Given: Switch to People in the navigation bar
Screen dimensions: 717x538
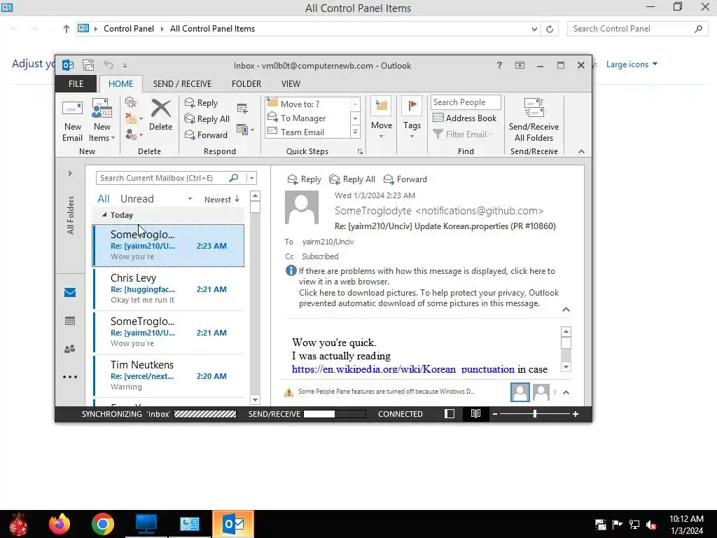Looking at the screenshot, I should (70, 349).
